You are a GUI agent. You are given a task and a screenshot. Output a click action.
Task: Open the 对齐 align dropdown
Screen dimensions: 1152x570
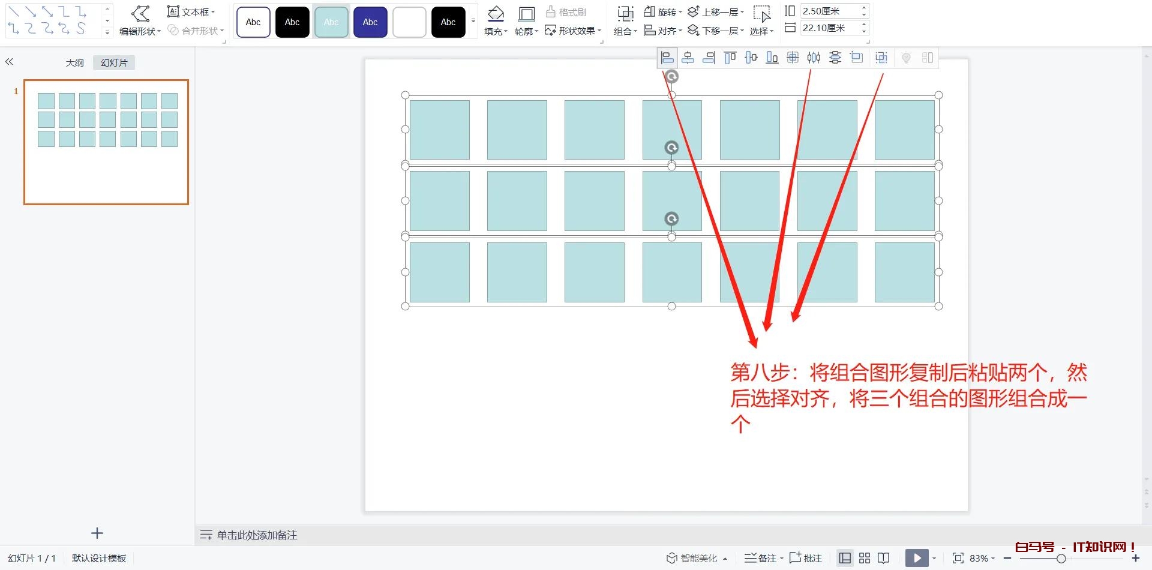pyautogui.click(x=663, y=31)
